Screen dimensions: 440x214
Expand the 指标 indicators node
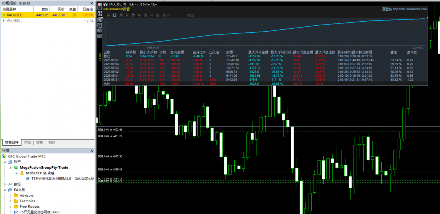pos(4,184)
